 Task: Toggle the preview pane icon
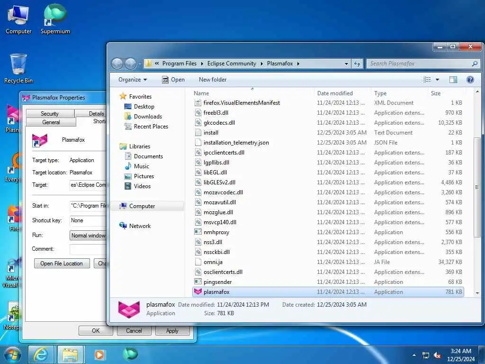453,80
